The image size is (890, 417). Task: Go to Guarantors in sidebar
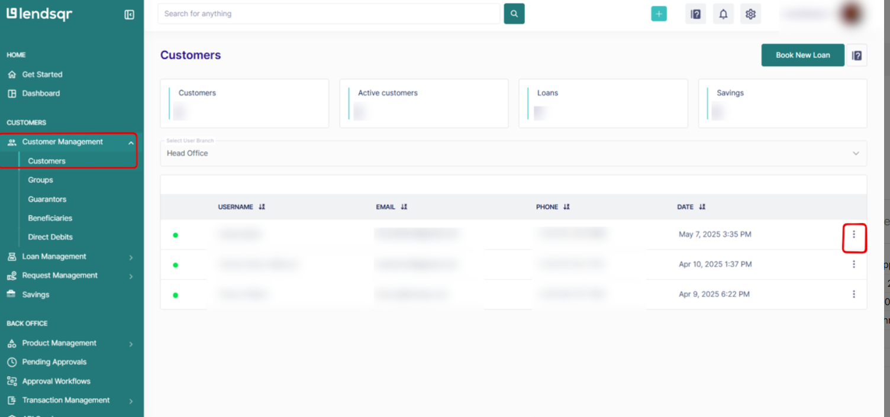click(x=47, y=199)
